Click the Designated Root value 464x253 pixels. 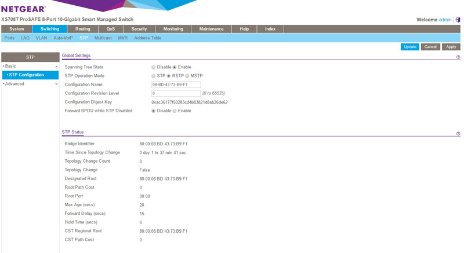tap(164, 179)
